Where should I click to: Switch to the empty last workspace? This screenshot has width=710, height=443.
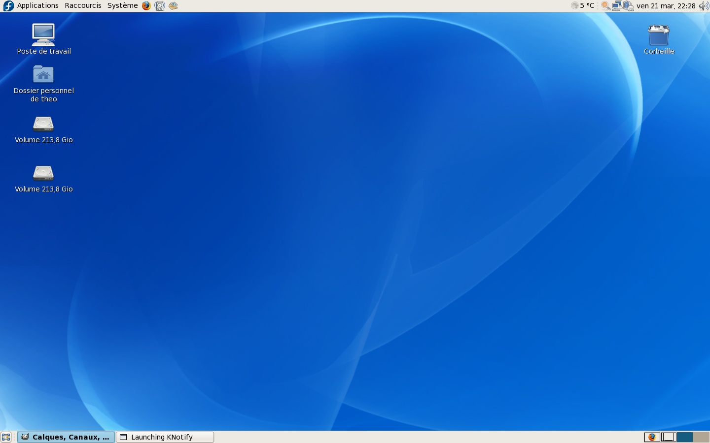tap(701, 437)
